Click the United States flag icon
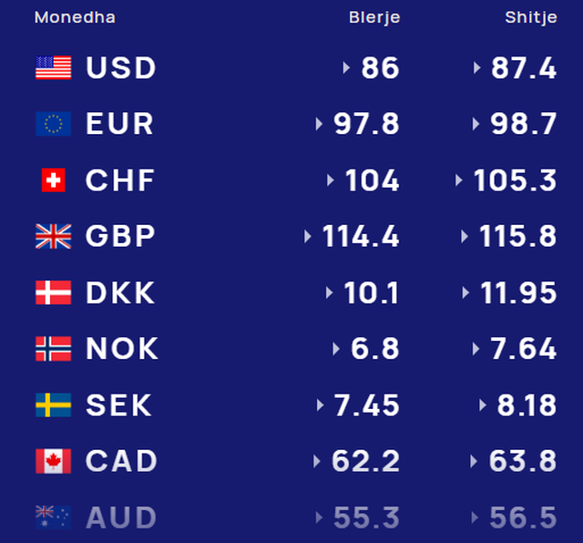 coord(53,68)
